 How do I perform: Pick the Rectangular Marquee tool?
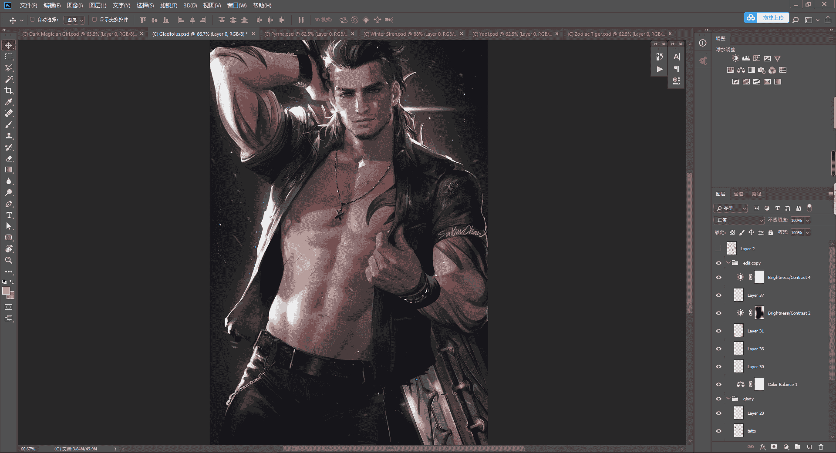[9, 57]
